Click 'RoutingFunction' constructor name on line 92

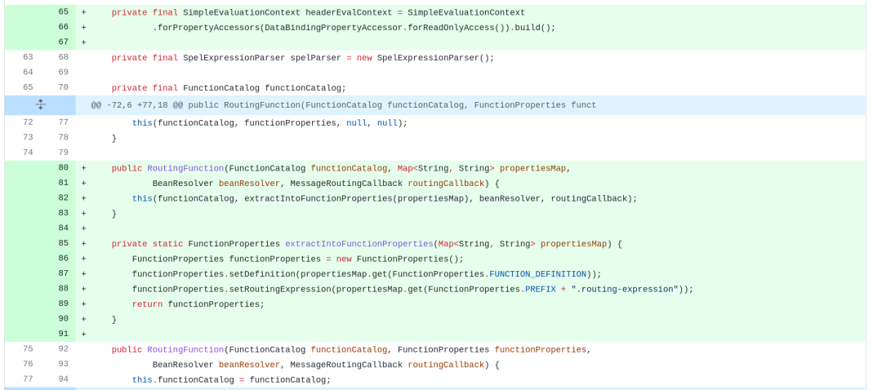point(185,350)
